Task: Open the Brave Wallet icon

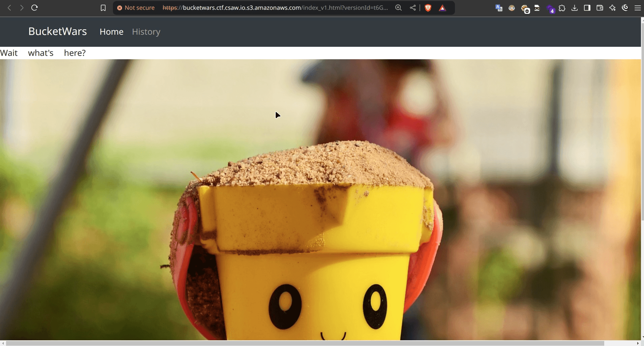Action: [x=600, y=8]
